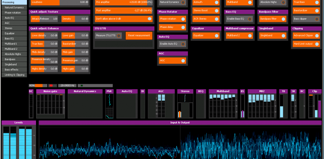Viewport: 324px width, 159px height.
Task: Click the Noise gate meter panel
Action: (x=50, y=104)
